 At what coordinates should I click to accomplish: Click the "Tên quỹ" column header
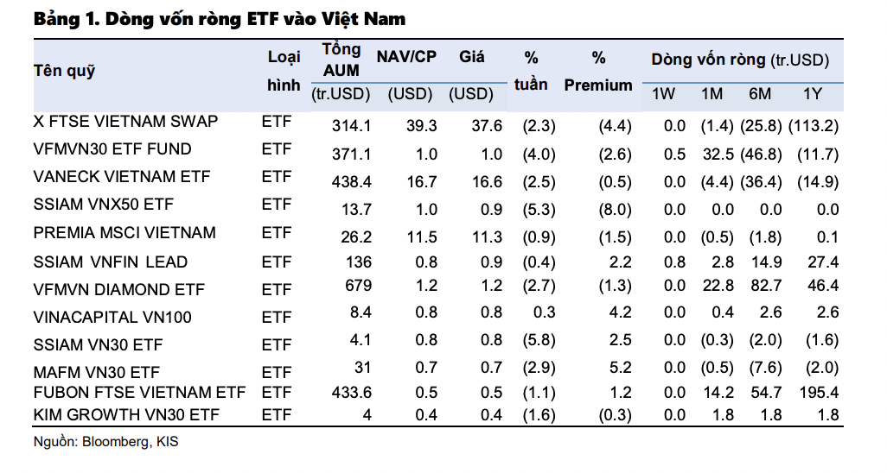(x=64, y=71)
